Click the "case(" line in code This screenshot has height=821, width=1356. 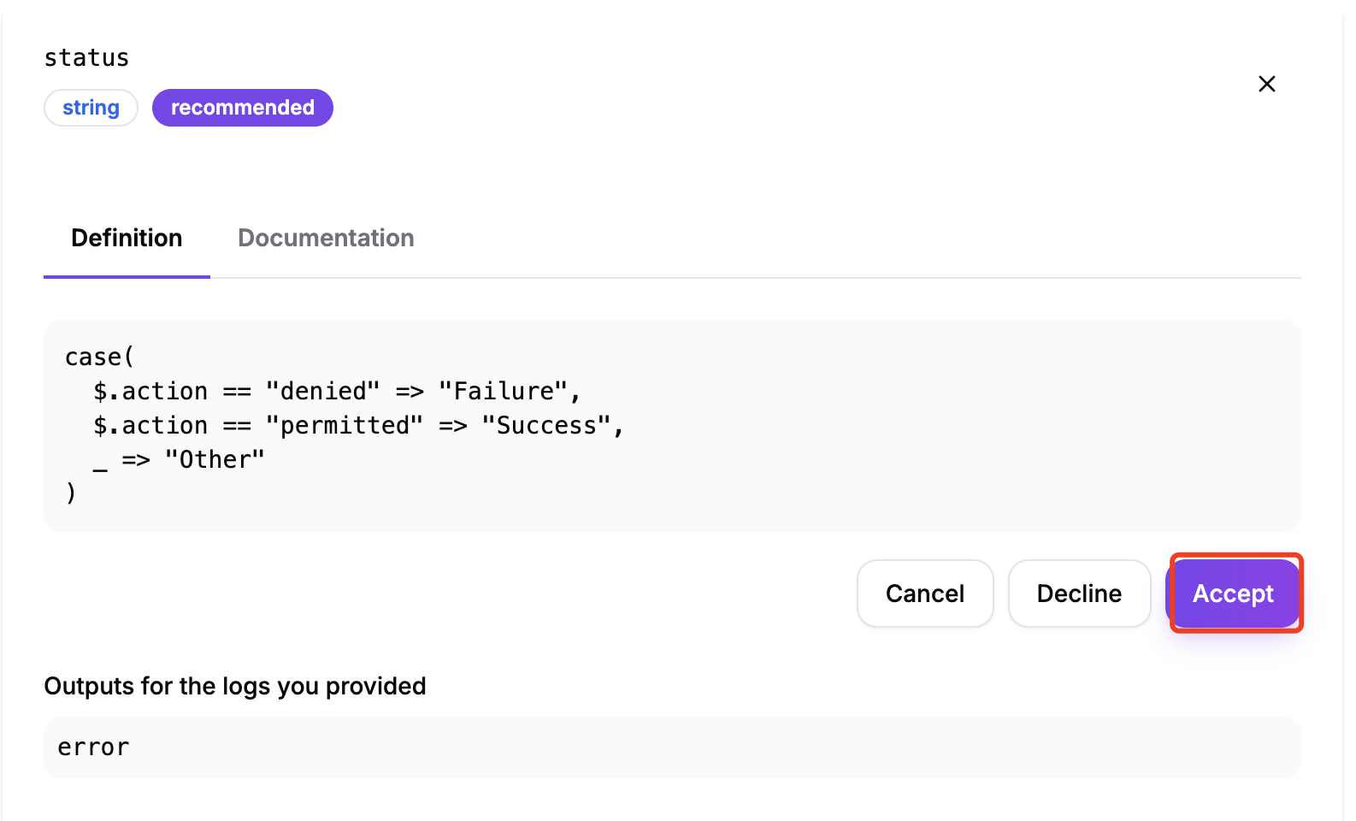tap(99, 357)
